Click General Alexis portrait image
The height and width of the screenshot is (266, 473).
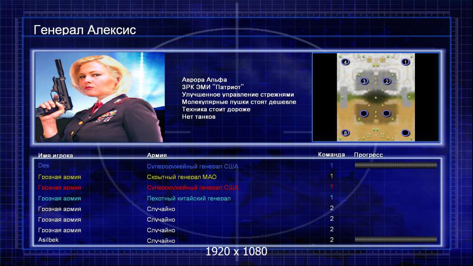(x=100, y=97)
